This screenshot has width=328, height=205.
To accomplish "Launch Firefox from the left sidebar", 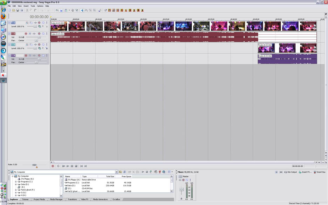I will (x=4, y=16).
